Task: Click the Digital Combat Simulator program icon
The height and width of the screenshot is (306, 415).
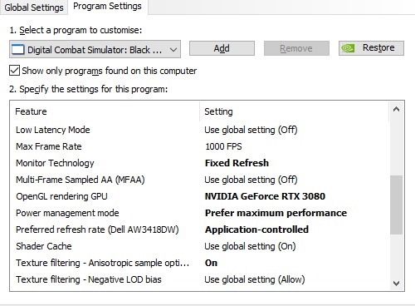Action: [18, 50]
